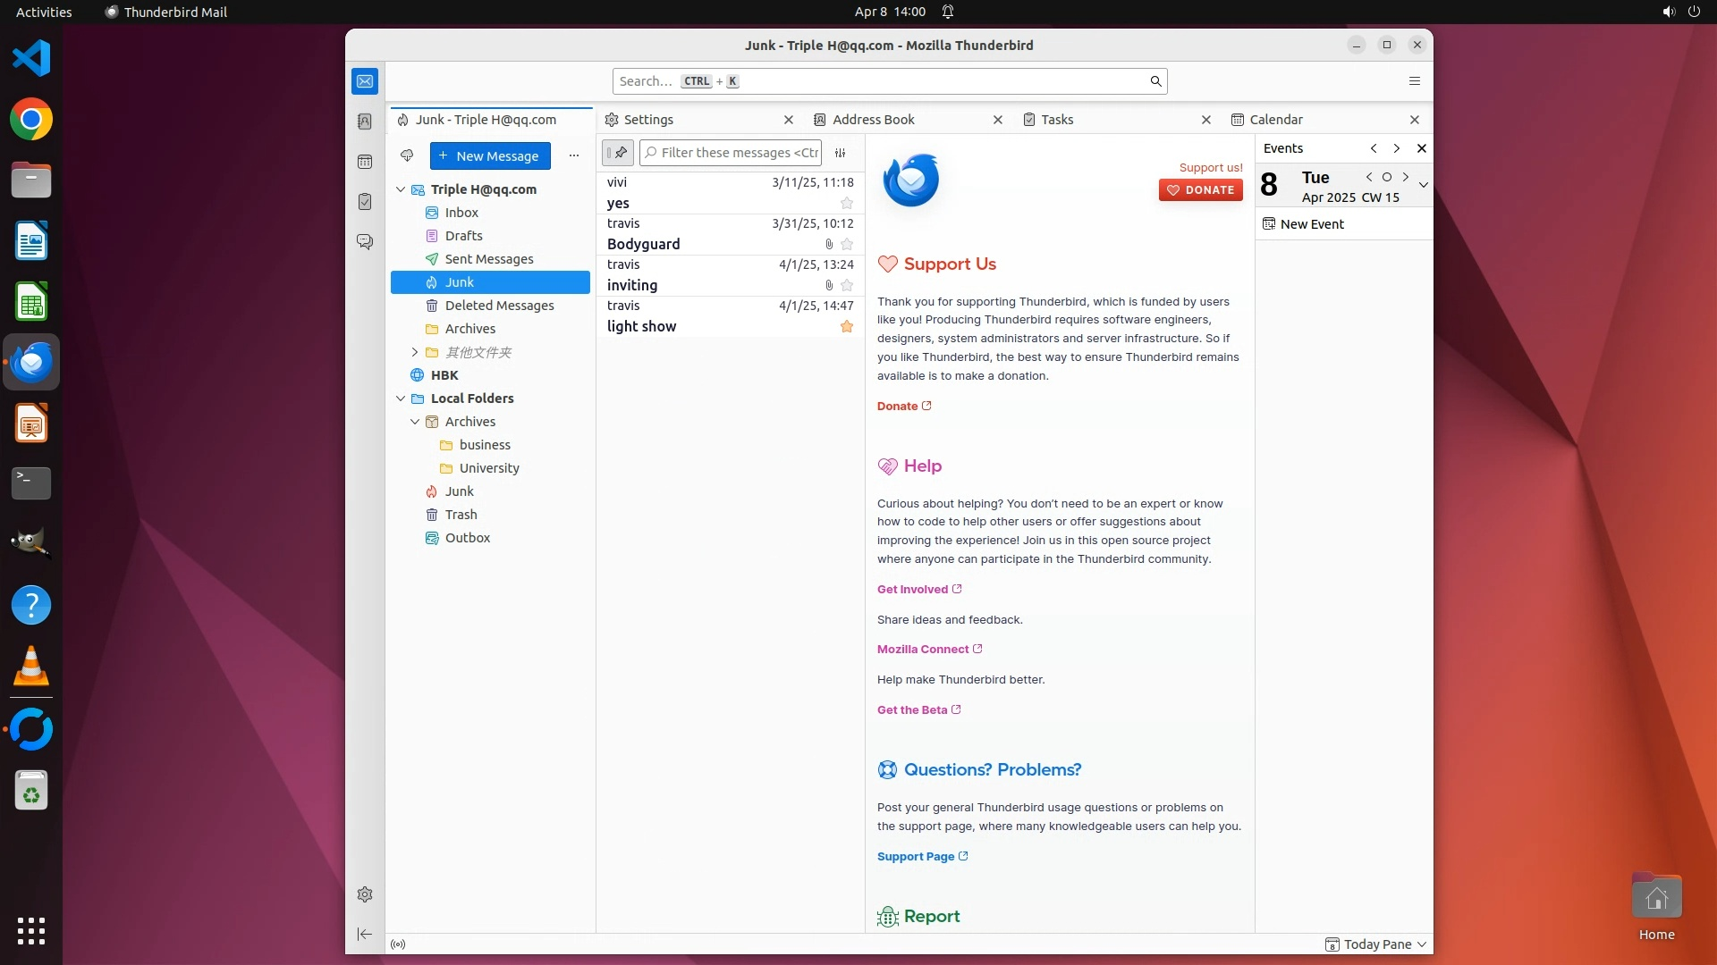Open the Thunderbird hamburger app menu
Viewport: 1717px width, 965px height.
pos(1414,81)
